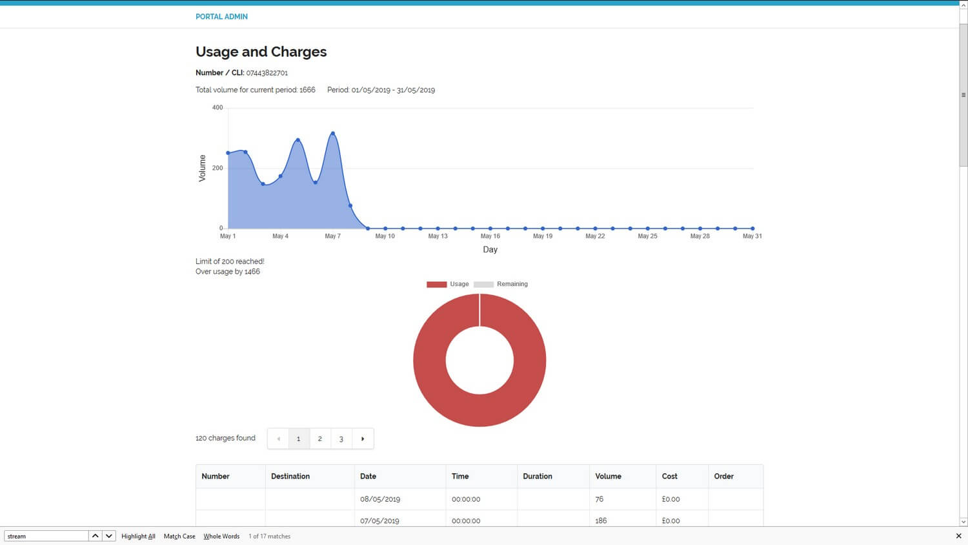This screenshot has height=545, width=968.
Task: Click the previous page arrow in pagination
Action: click(278, 438)
